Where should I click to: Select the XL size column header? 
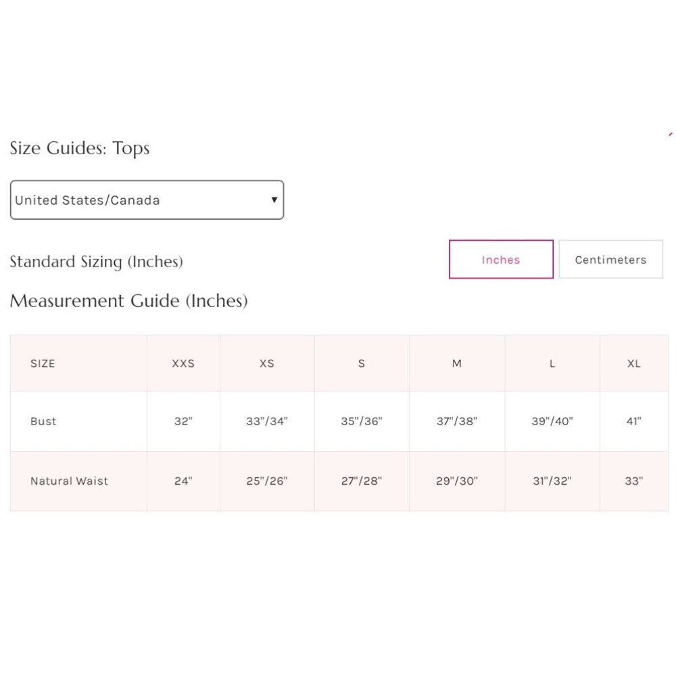[633, 364]
